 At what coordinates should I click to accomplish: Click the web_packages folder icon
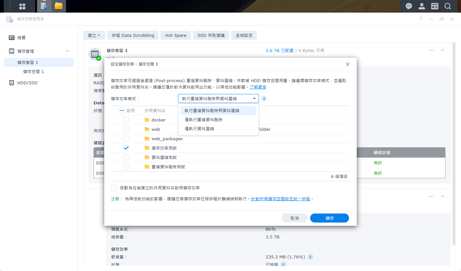click(x=147, y=139)
